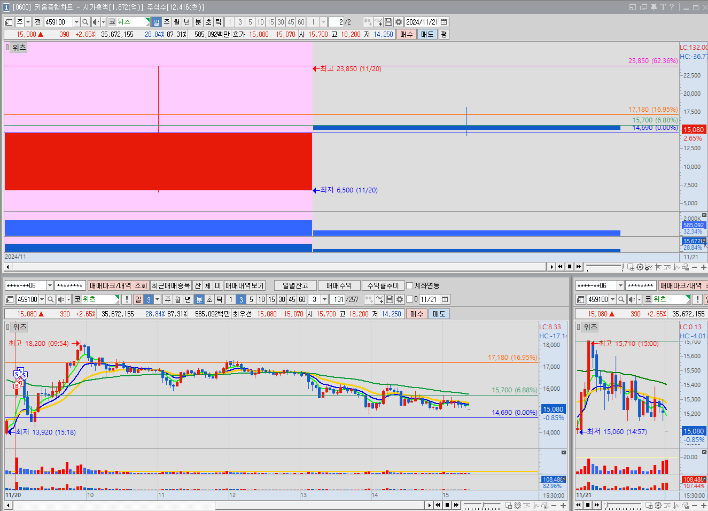The height and width of the screenshot is (511, 708).
Task: Open the calendar icon beside 11/21 date
Action: click(x=445, y=299)
